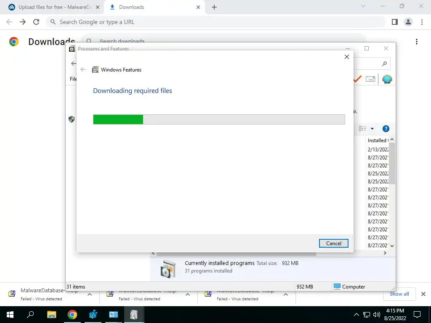The image size is (431, 323).
Task: Reload the page in Chrome
Action: (x=36, y=22)
